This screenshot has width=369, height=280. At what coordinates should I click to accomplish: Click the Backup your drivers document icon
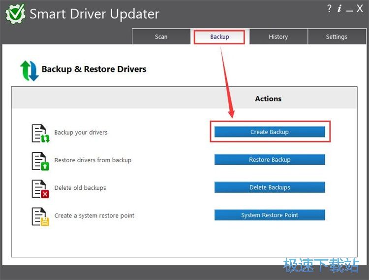(40, 133)
